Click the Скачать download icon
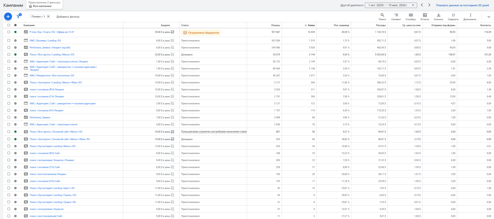This screenshot has width=494, height=219. pos(439,15)
